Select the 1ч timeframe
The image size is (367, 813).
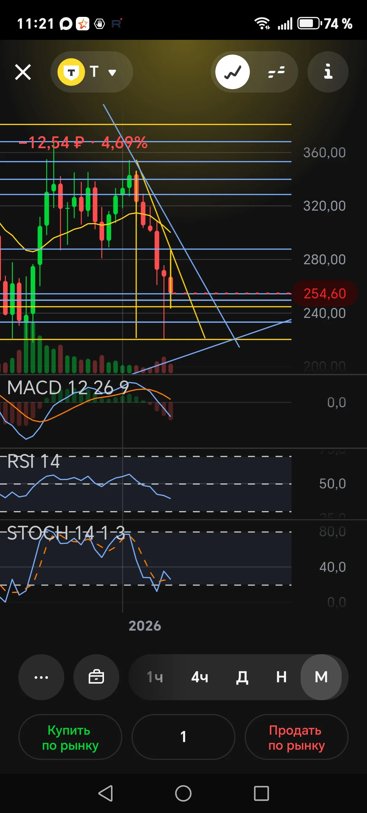(155, 677)
